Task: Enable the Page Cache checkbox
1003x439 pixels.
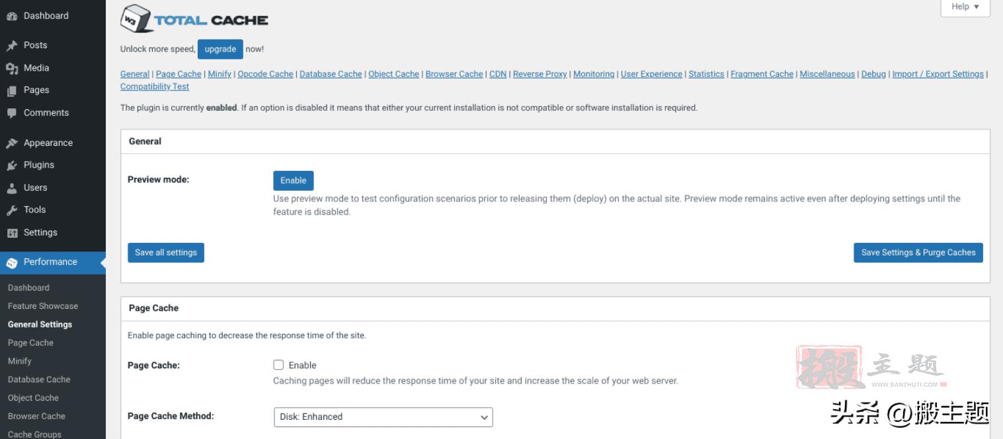Action: [x=278, y=365]
